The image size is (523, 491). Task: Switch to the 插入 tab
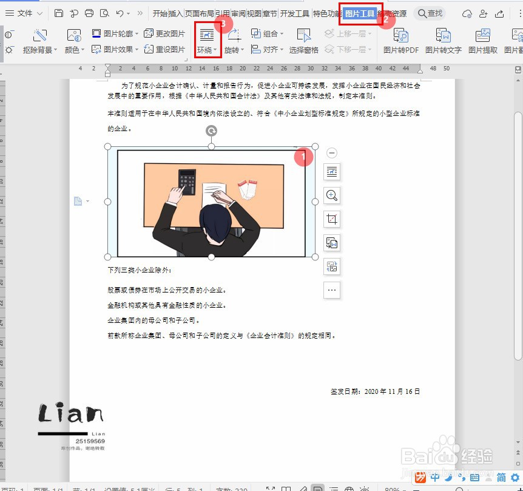coord(175,14)
